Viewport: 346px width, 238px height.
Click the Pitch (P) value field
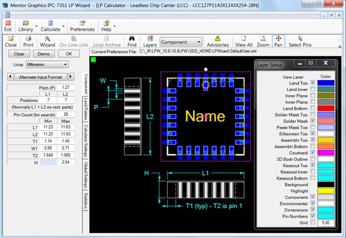coord(66,87)
